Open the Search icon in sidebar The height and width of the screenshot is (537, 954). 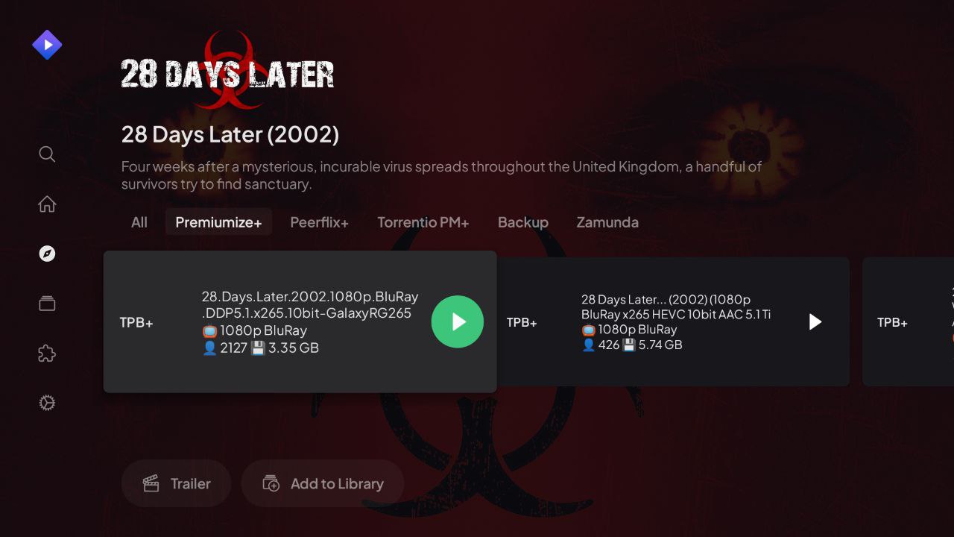(47, 154)
